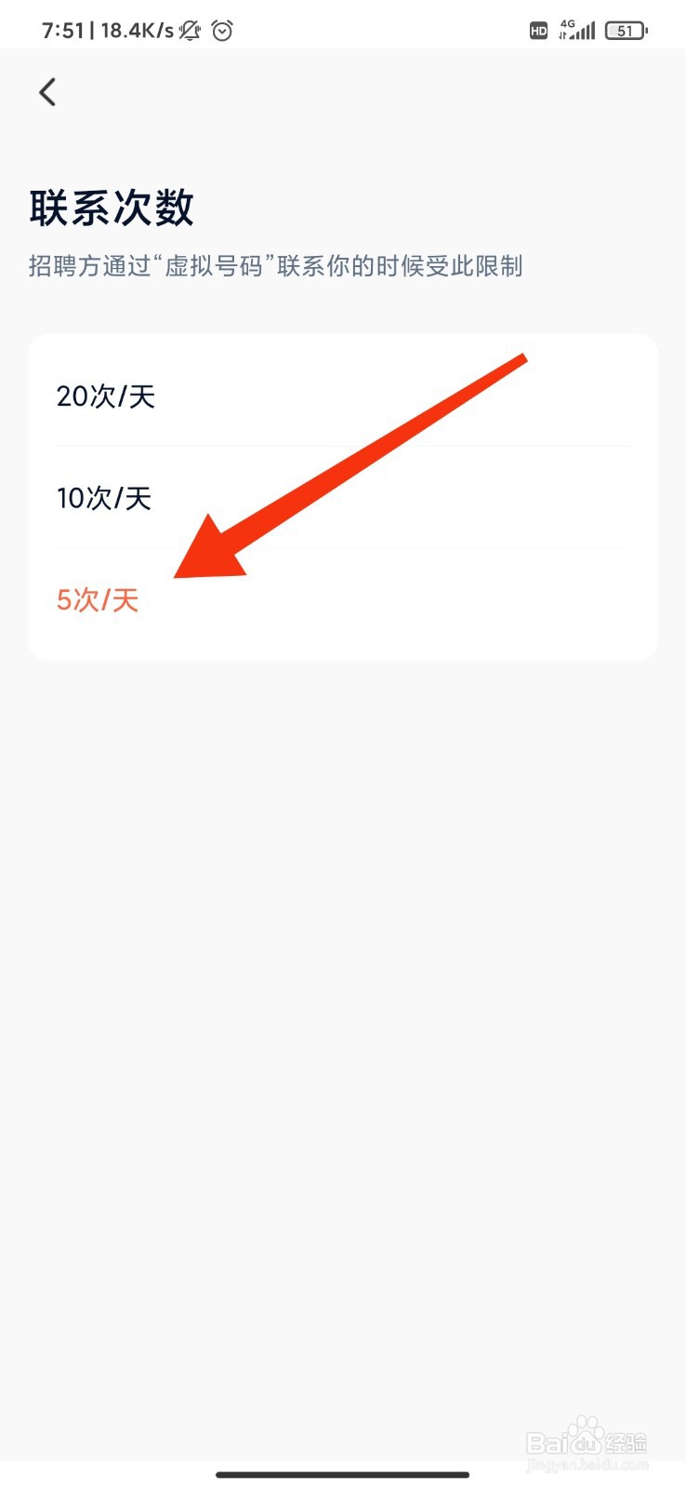This screenshot has height=1489, width=686.
Task: Tap the white options card
Action: click(343, 497)
